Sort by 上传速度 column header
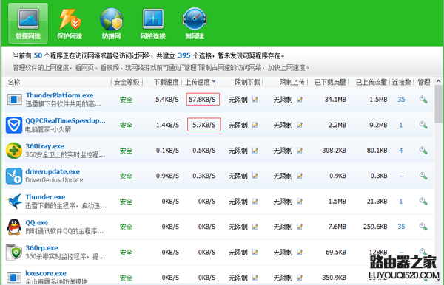 tap(201, 82)
